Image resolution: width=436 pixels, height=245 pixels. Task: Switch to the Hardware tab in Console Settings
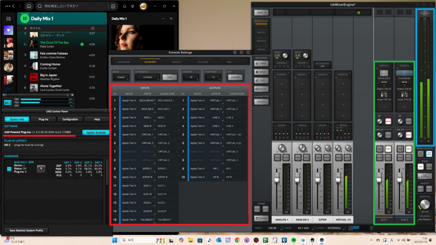coord(123,62)
